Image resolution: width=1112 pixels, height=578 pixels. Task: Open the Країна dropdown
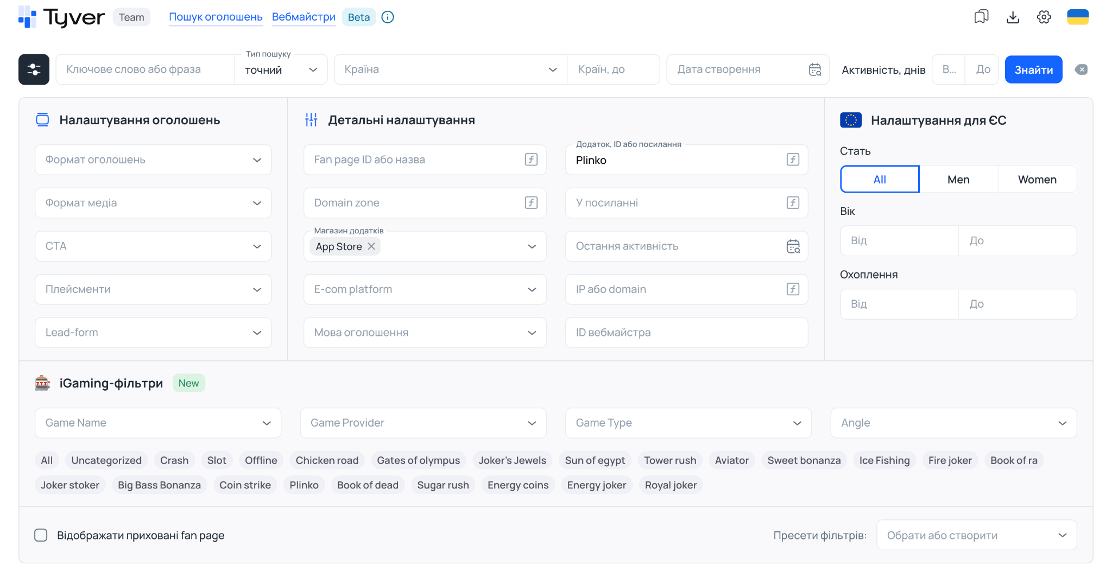click(x=451, y=69)
